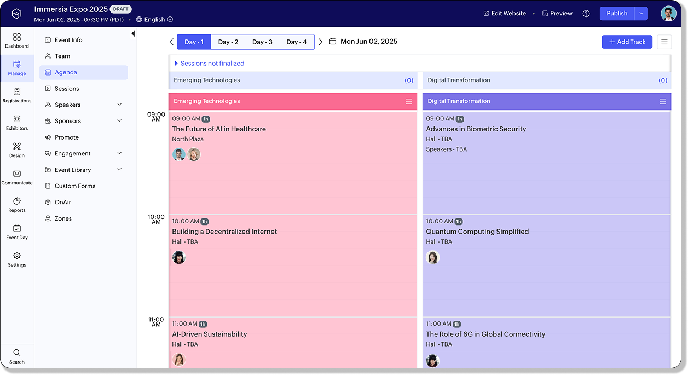Go to previous days with left chevron
Viewport: 688px width, 375px height.
pos(171,42)
